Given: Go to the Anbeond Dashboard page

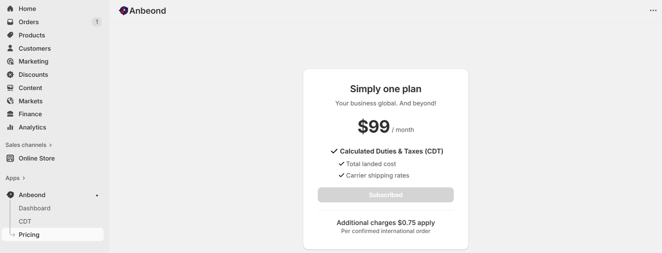Looking at the screenshot, I should pyautogui.click(x=35, y=208).
